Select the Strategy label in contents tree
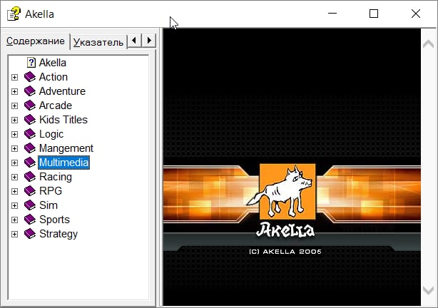The image size is (438, 308). 58,234
